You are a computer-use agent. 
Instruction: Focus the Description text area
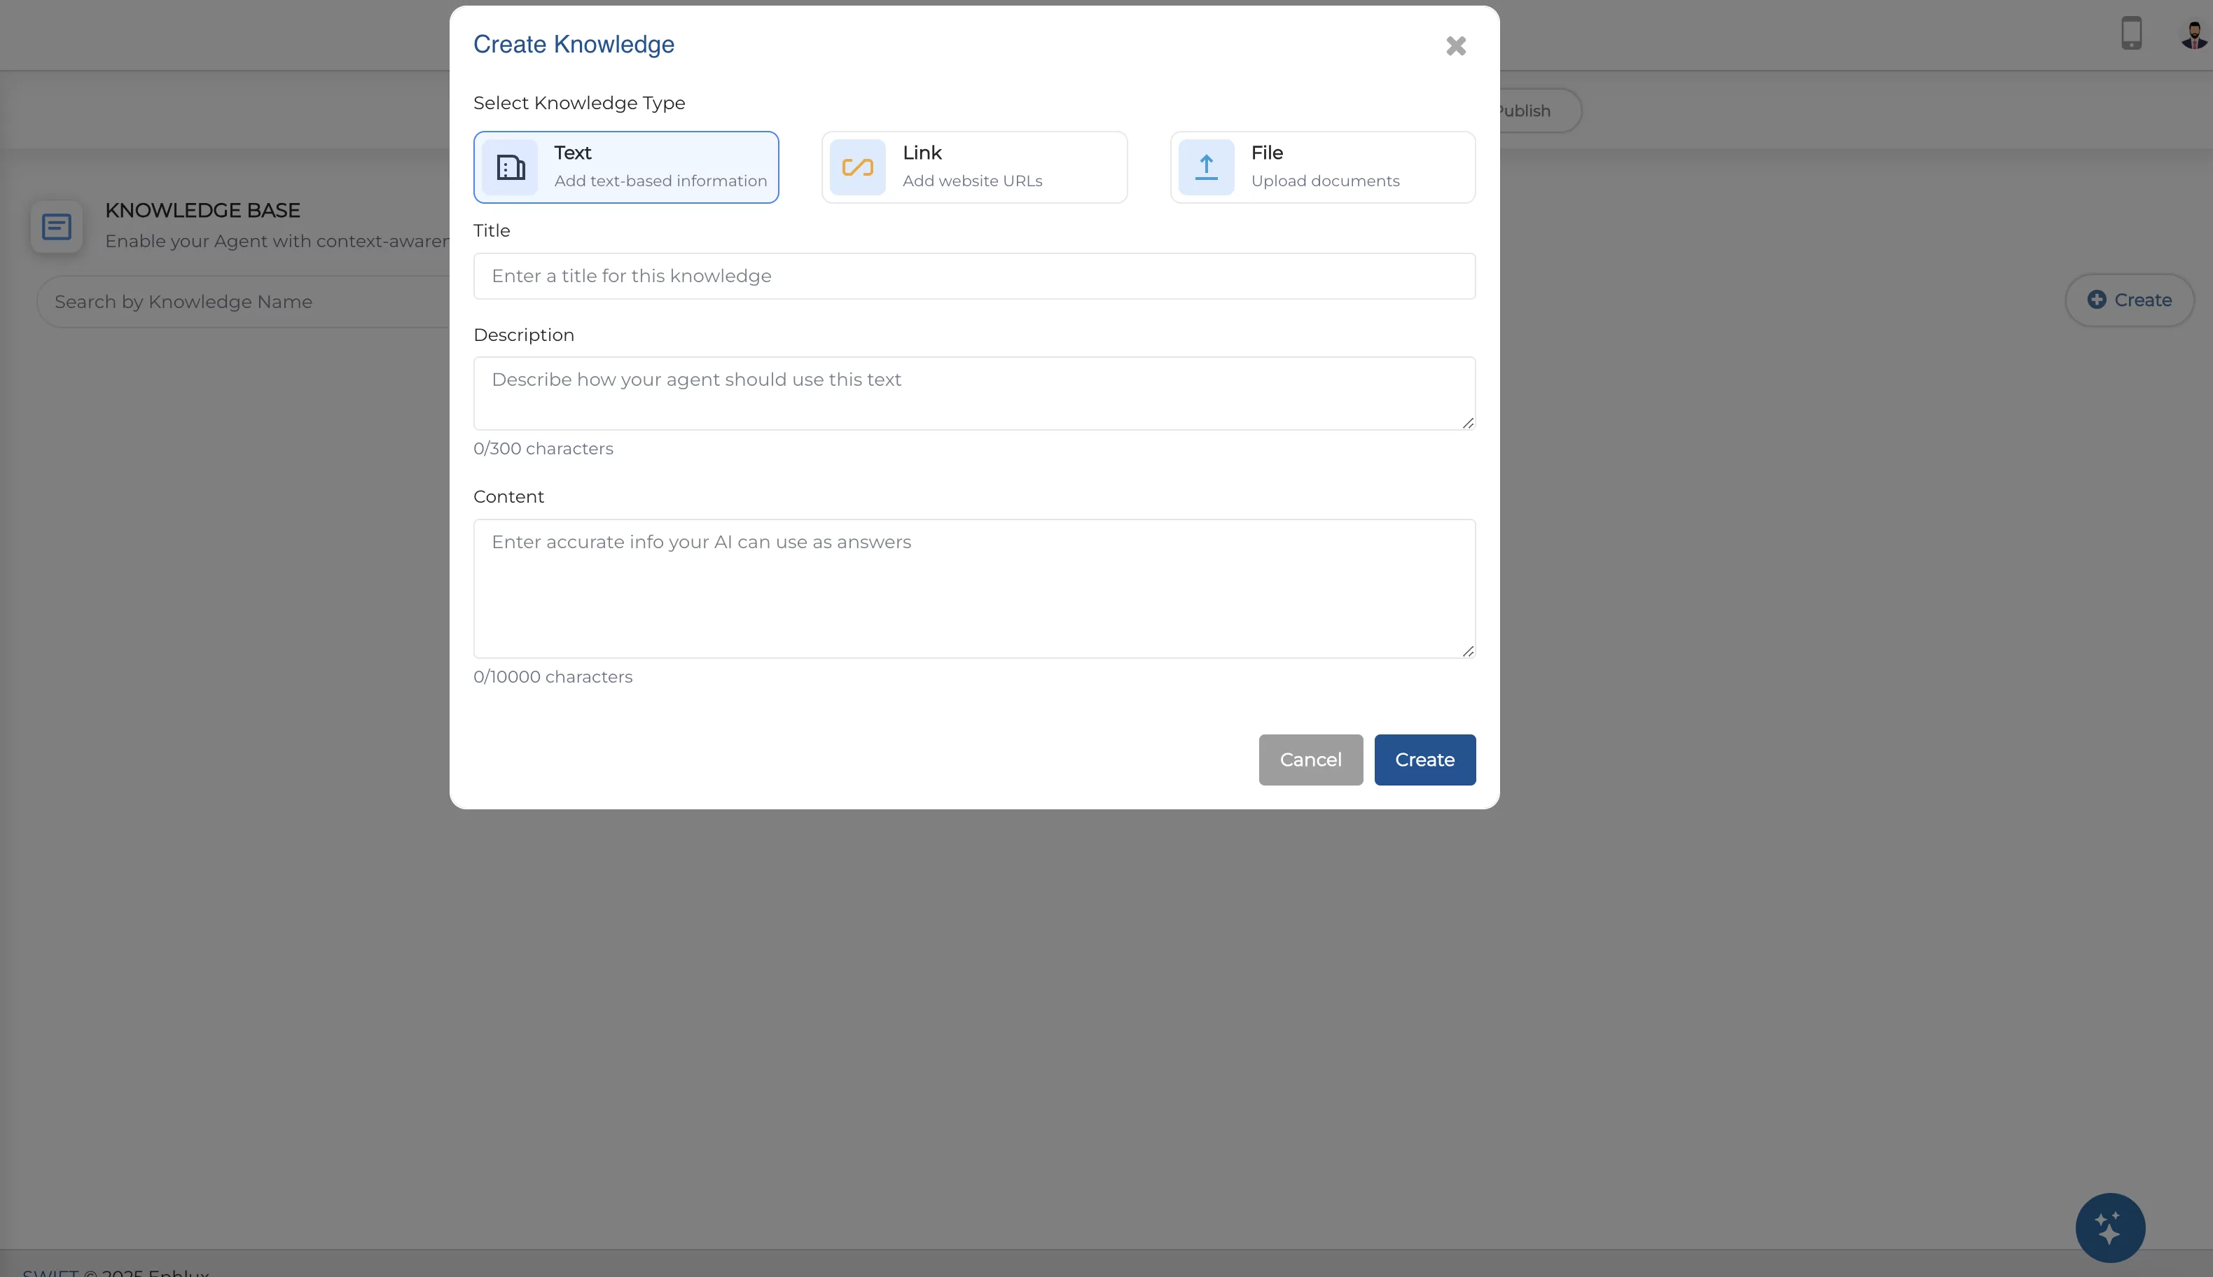coord(973,393)
